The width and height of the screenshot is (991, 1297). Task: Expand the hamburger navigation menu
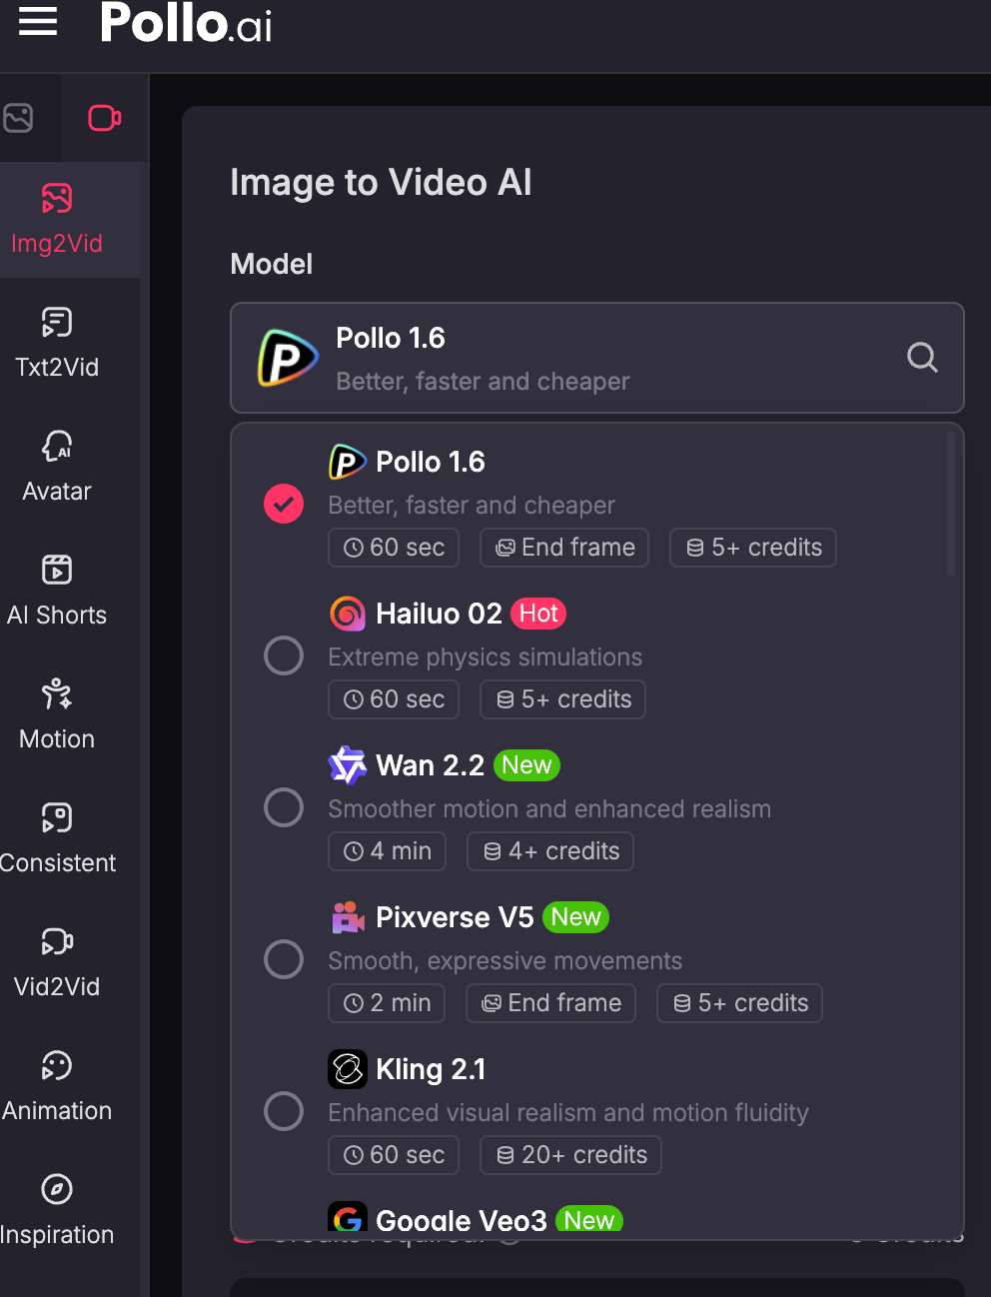coord(37,22)
